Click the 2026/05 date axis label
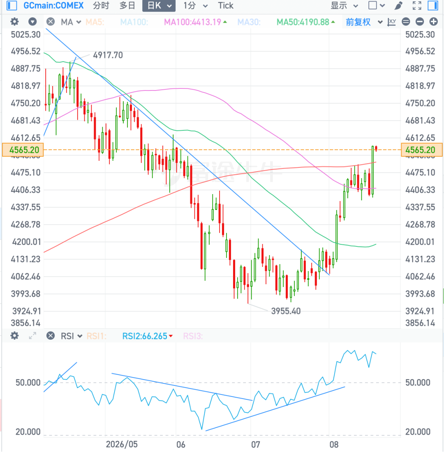444x452 pixels. pyautogui.click(x=122, y=444)
